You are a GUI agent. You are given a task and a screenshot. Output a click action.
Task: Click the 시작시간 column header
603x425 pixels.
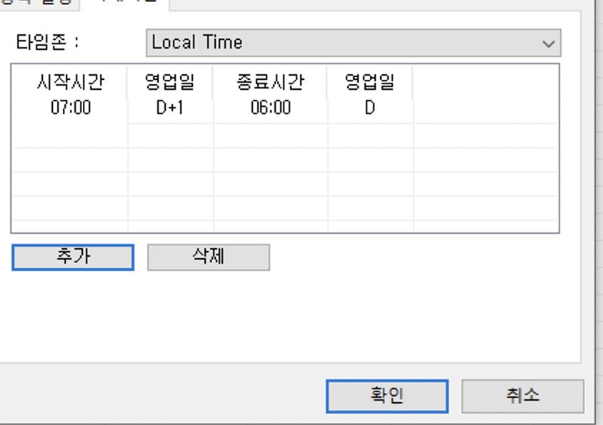pos(70,83)
